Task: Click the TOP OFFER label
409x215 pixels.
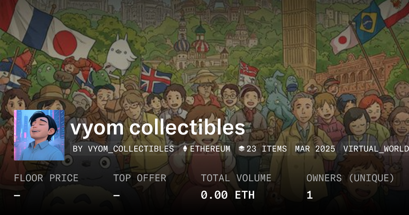Action: coord(140,178)
